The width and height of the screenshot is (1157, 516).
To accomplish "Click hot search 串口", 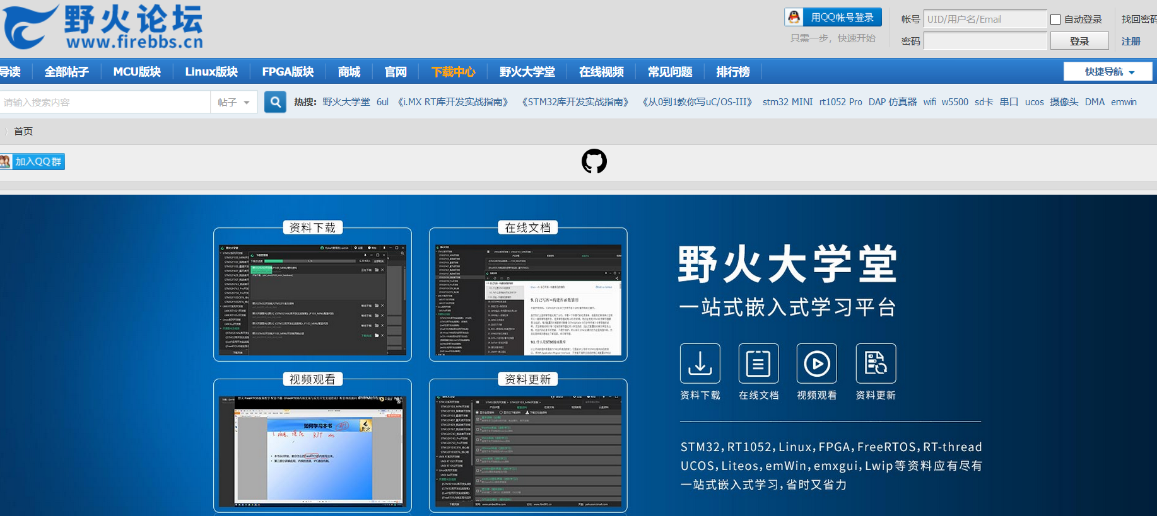I will coord(1009,102).
